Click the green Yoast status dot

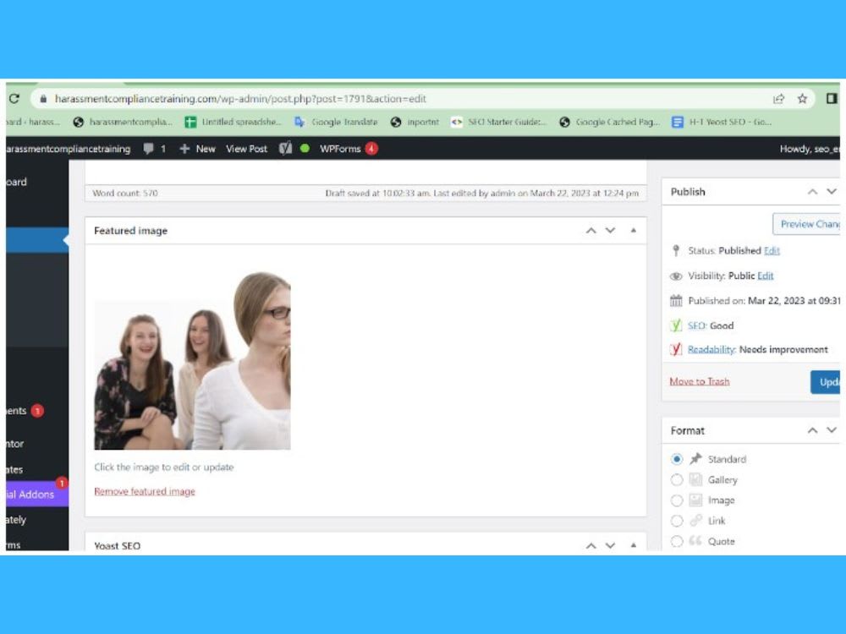point(305,148)
